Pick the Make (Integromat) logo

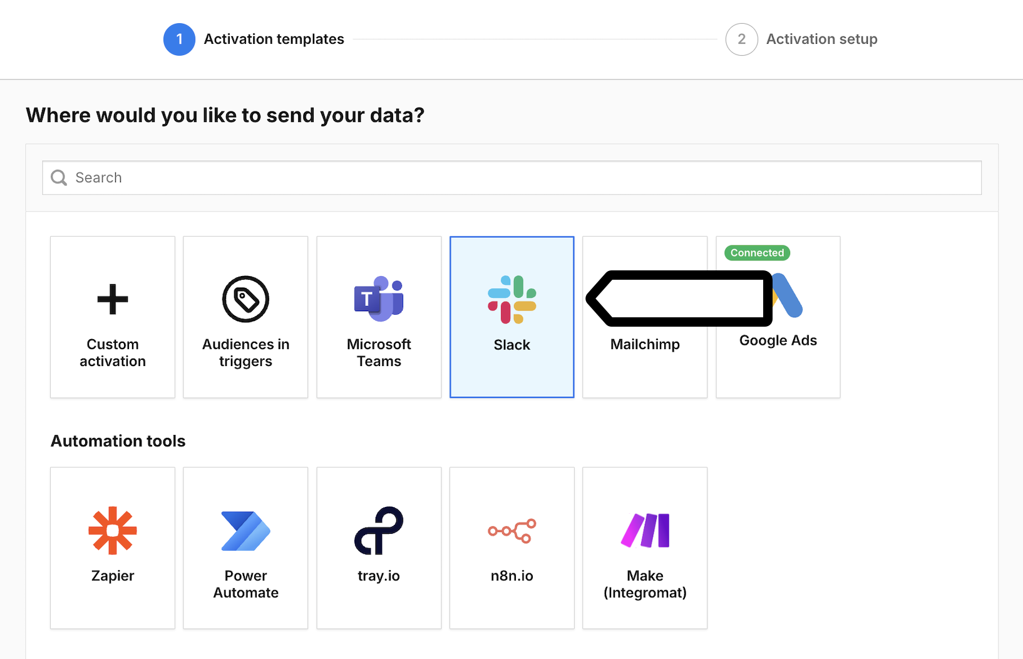(645, 531)
